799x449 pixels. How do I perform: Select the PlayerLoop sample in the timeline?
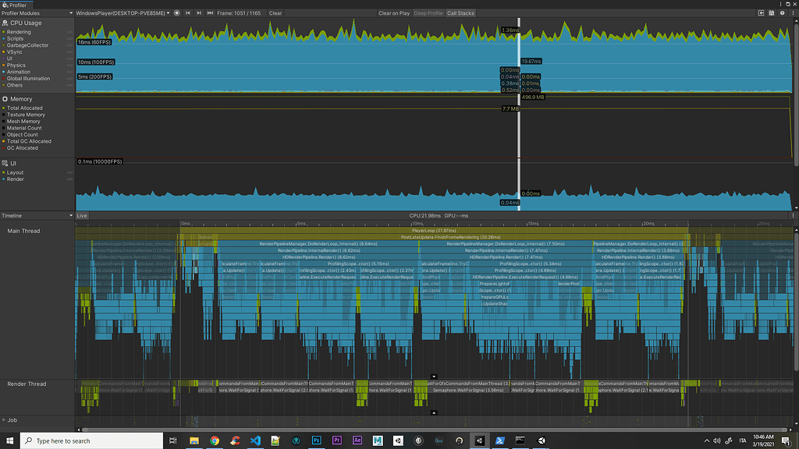433,231
